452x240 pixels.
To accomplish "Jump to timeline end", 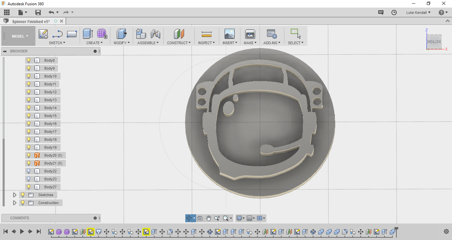I will coord(38,231).
